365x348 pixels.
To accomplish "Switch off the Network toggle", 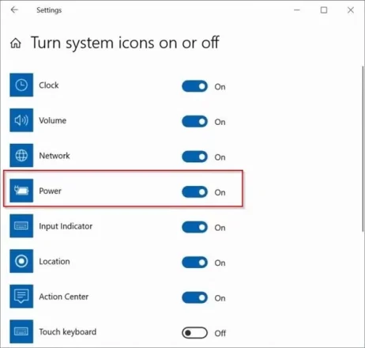I will (x=194, y=157).
